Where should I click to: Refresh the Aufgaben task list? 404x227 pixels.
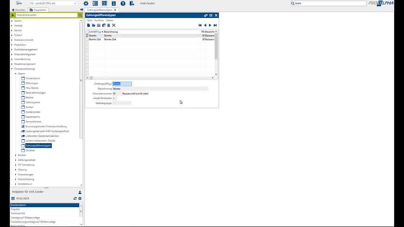click(x=75, y=199)
